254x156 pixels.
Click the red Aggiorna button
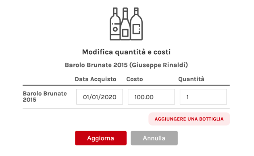[x=101, y=138]
